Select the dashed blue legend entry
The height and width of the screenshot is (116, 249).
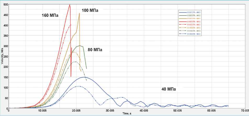[x=190, y=34]
